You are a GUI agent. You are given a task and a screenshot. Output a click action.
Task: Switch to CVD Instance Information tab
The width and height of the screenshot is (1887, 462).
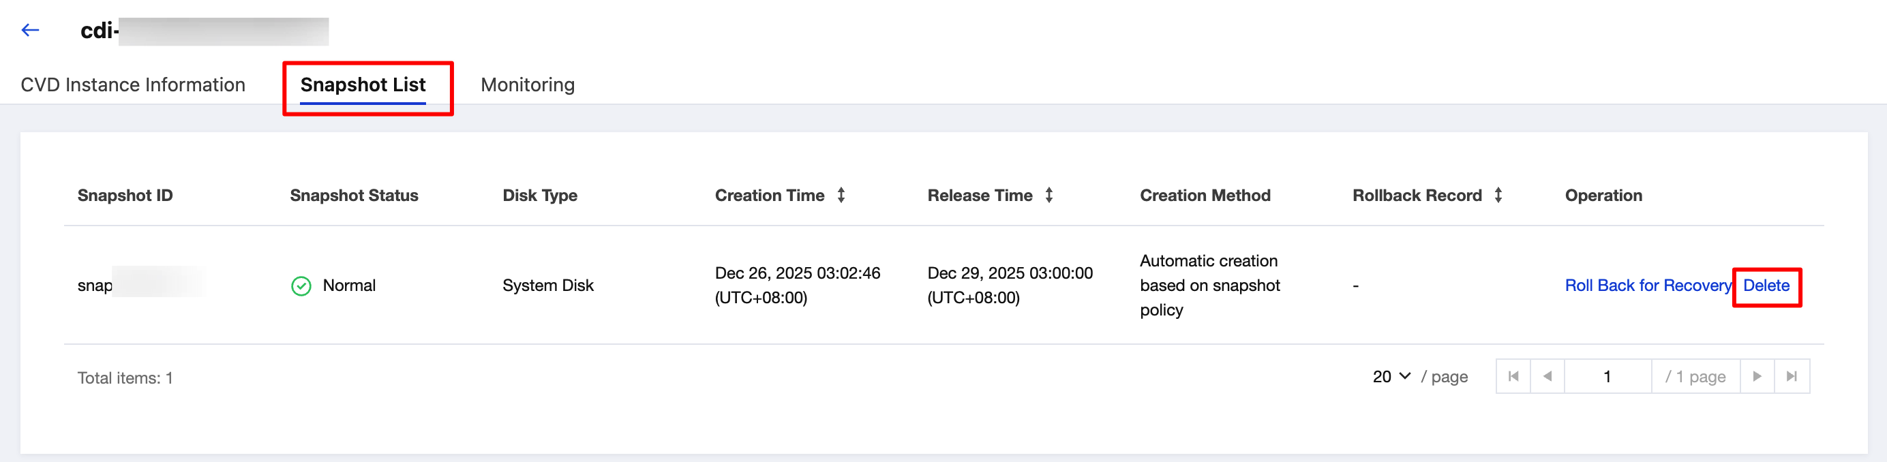pyautogui.click(x=132, y=85)
